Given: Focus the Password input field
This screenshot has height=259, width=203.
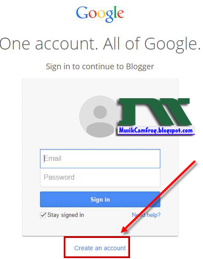Looking at the screenshot, I should (x=100, y=177).
